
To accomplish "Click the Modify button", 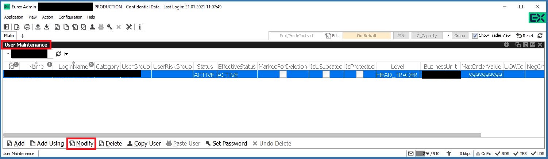I will pos(81,143).
